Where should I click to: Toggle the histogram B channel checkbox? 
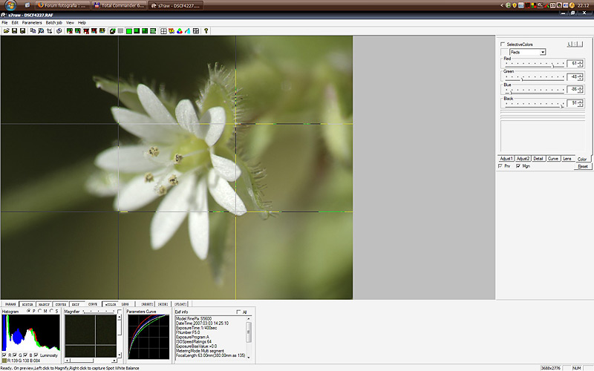click(x=25, y=355)
